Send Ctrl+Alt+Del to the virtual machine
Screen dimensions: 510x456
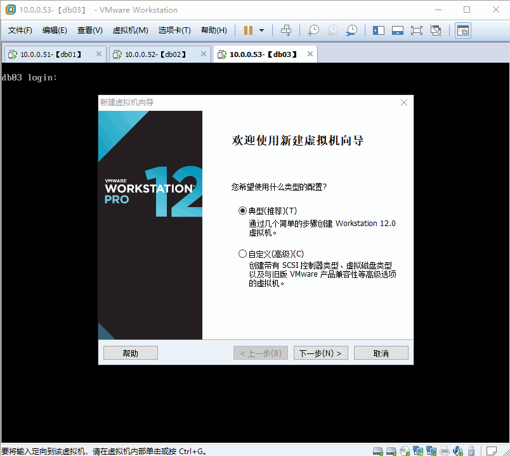coord(286,30)
